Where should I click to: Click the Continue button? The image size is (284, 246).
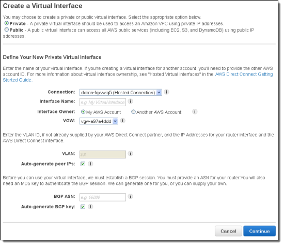[259, 231]
